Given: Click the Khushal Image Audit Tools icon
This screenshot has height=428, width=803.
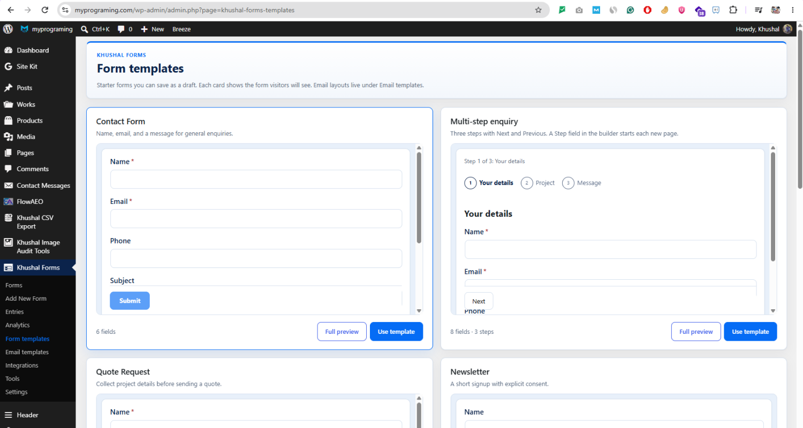Looking at the screenshot, I should coord(8,242).
